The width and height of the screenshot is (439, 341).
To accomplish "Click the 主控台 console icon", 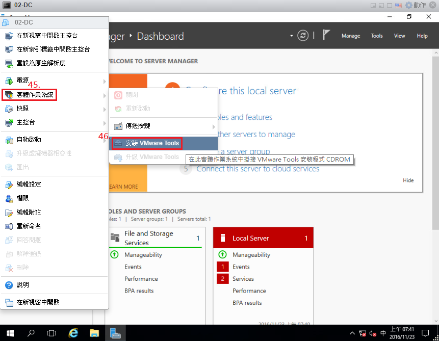I will 9,122.
